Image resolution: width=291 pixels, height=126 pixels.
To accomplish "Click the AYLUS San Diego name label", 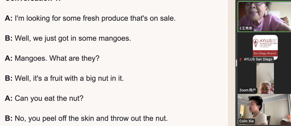I will point(258,59).
